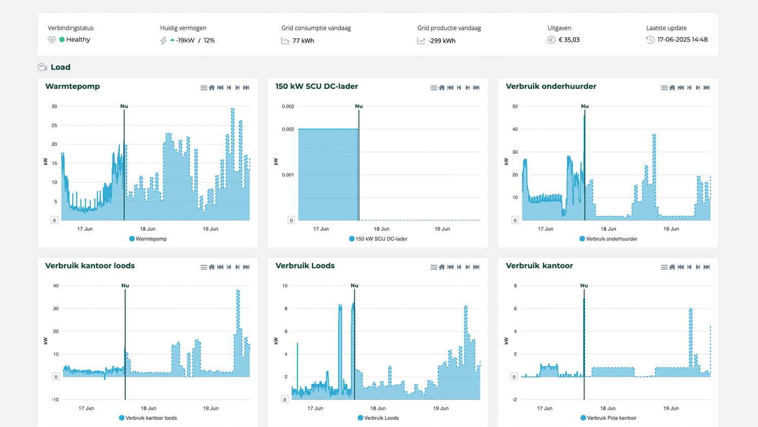Click the Verbruik Loods legend color dot

point(360,418)
